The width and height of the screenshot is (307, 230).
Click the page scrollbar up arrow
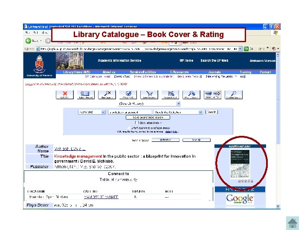point(278,55)
